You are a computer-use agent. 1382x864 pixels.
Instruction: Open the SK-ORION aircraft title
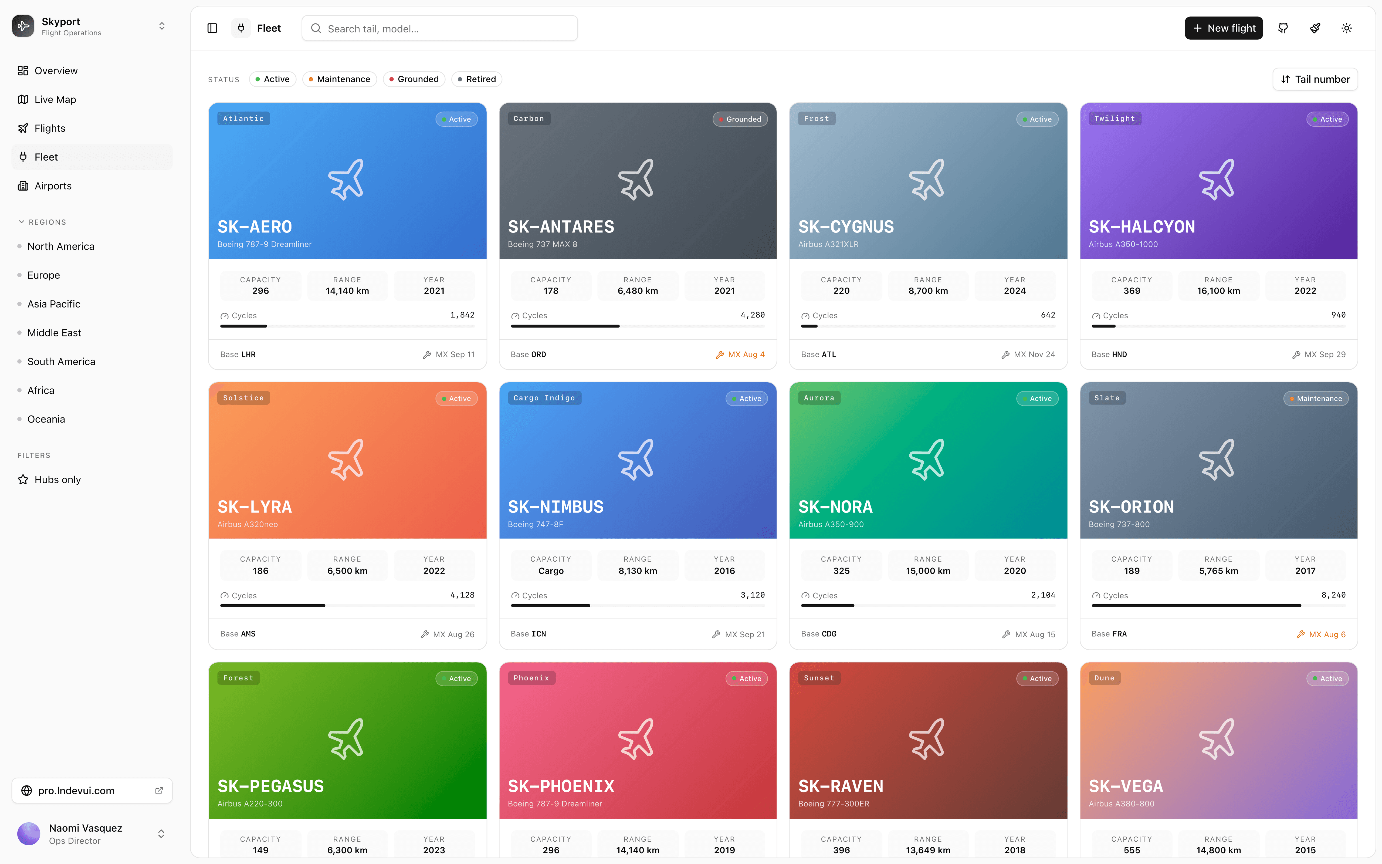[1131, 507]
